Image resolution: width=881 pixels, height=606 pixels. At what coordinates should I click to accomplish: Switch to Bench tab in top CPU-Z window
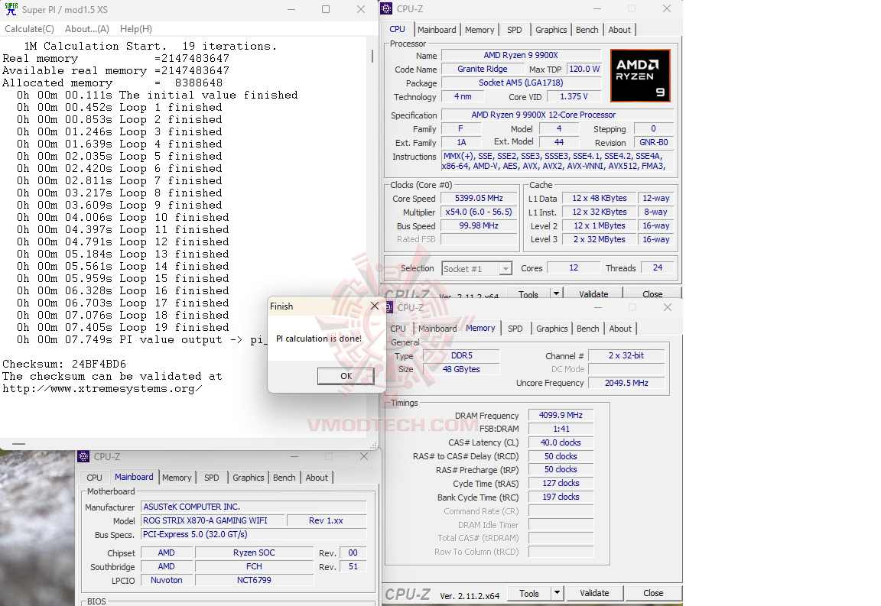pyautogui.click(x=587, y=30)
